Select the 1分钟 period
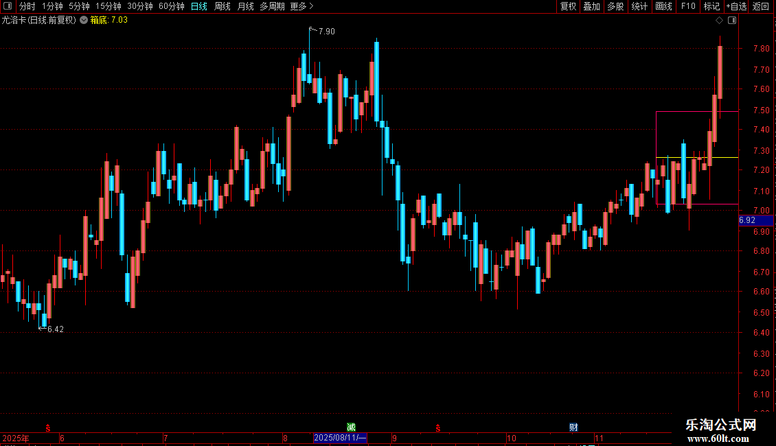Viewport: 776px width, 446px height. [x=52, y=6]
